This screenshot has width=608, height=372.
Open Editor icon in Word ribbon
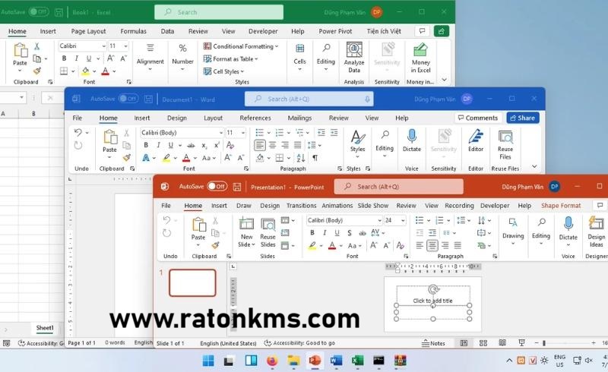click(x=476, y=137)
